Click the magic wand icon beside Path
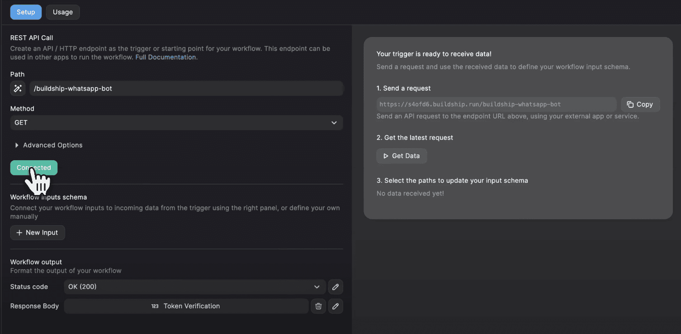Screen dimensions: 681x334 pos(18,88)
